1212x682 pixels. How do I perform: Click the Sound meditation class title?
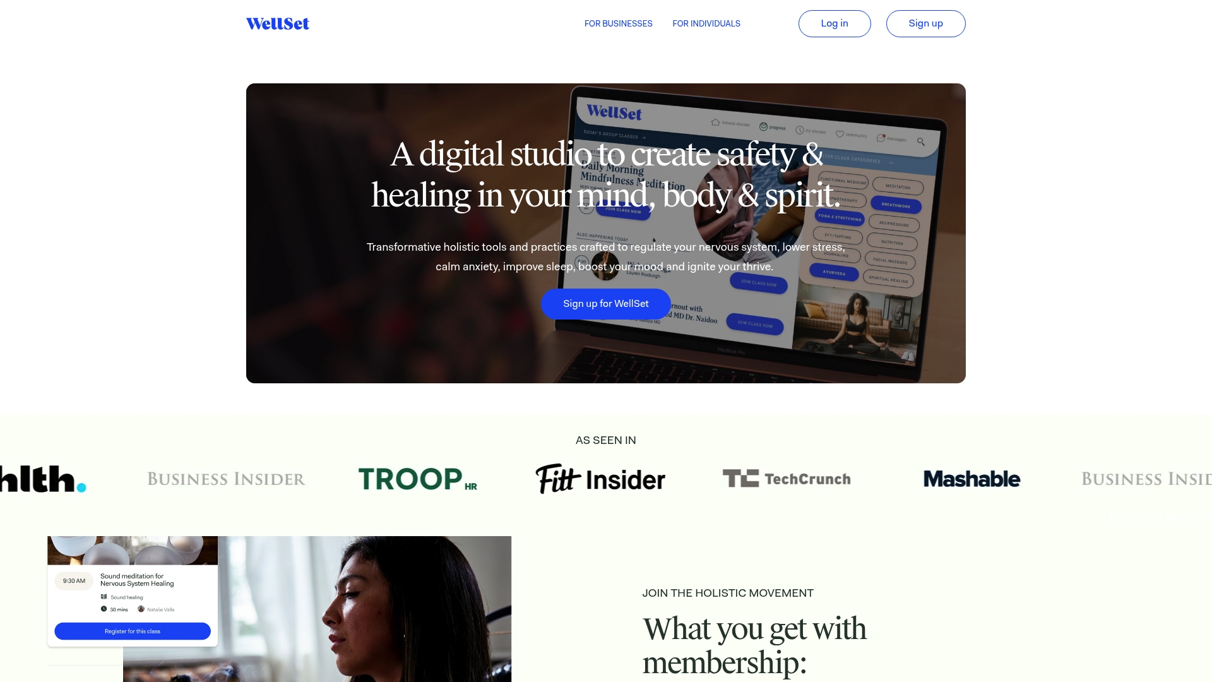[x=137, y=580]
